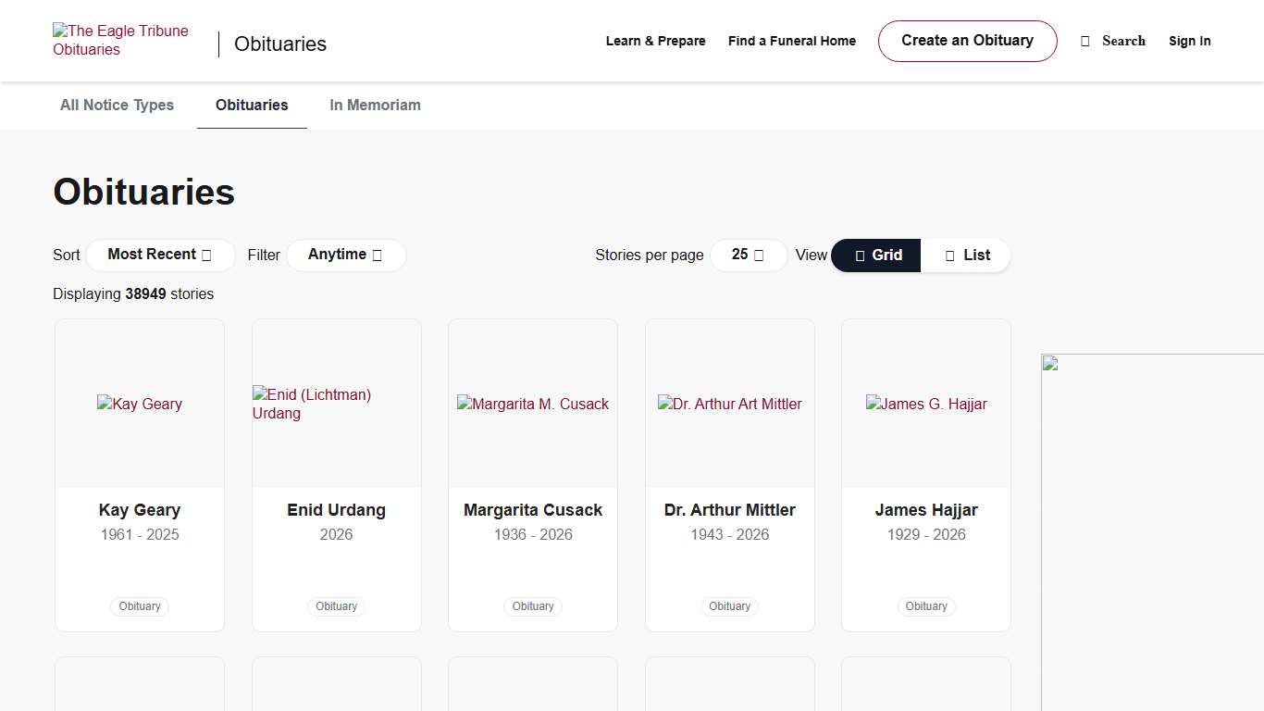Open Find a Funeral Home page
Image resolution: width=1264 pixels, height=711 pixels.
(791, 41)
